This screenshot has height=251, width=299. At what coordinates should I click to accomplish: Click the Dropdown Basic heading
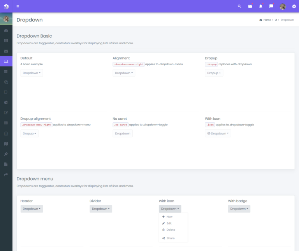[34, 36]
